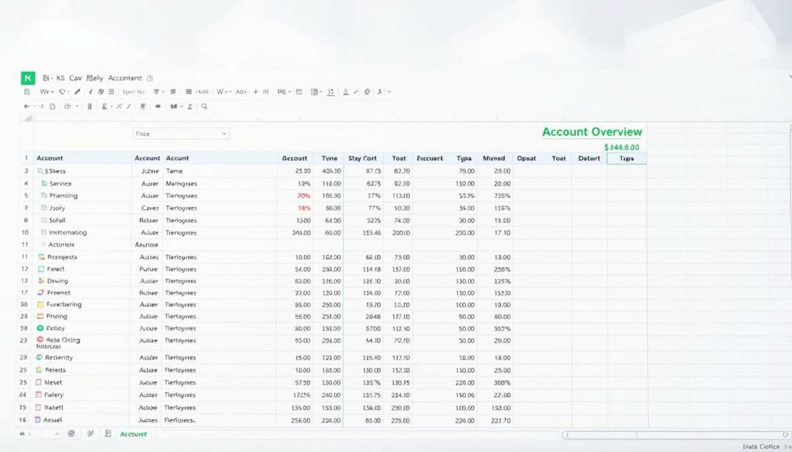This screenshot has height=452, width=792.
Task: Click the table grid icon before 'Kdd'
Action: (x=189, y=92)
